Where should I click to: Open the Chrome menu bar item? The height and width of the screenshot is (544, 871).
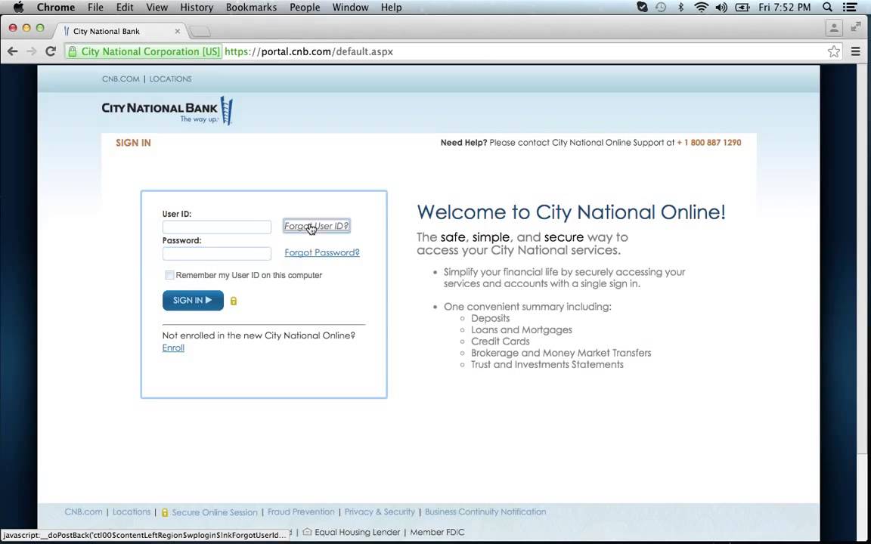click(55, 8)
